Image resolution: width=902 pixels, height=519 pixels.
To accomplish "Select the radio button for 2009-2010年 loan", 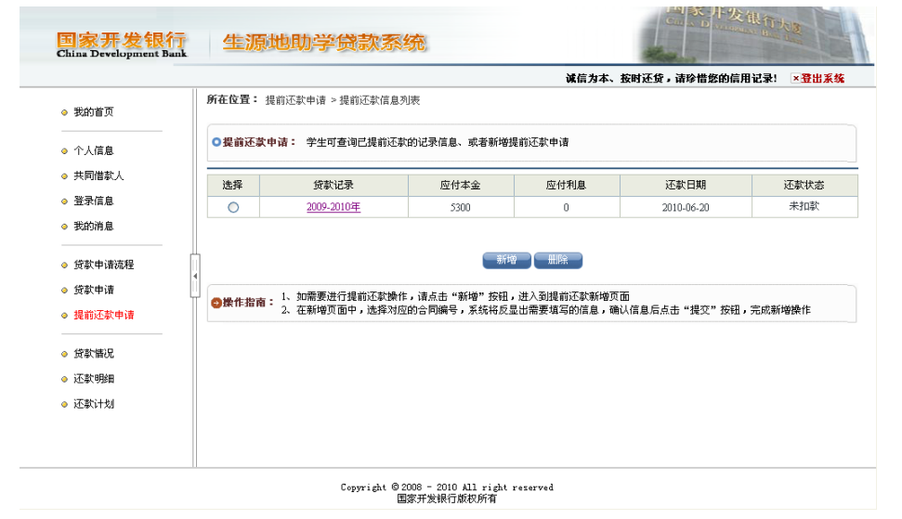I will 233,207.
